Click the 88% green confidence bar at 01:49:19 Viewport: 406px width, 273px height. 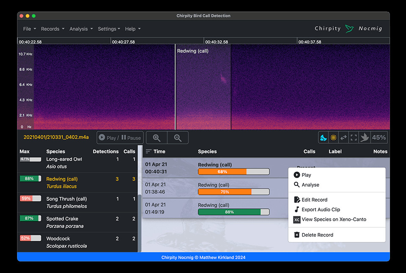(x=234, y=212)
